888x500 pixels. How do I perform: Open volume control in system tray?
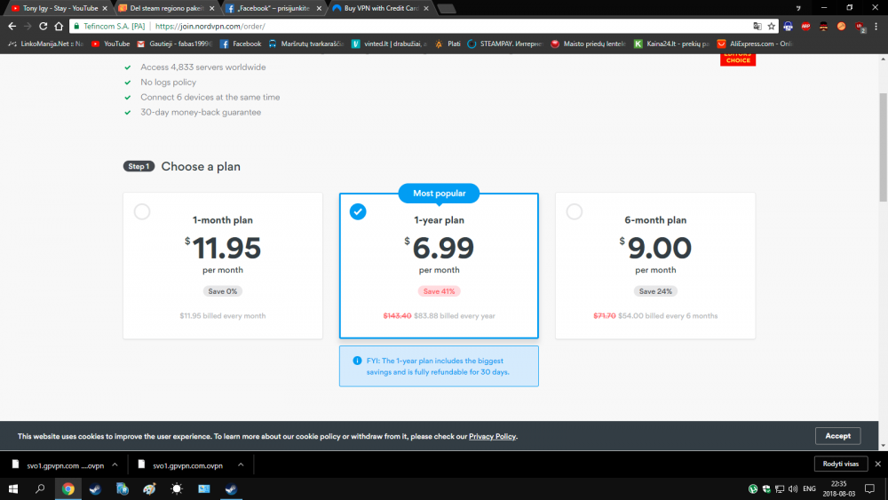[793, 488]
